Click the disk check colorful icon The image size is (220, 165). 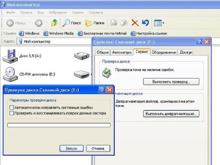[x=107, y=73]
